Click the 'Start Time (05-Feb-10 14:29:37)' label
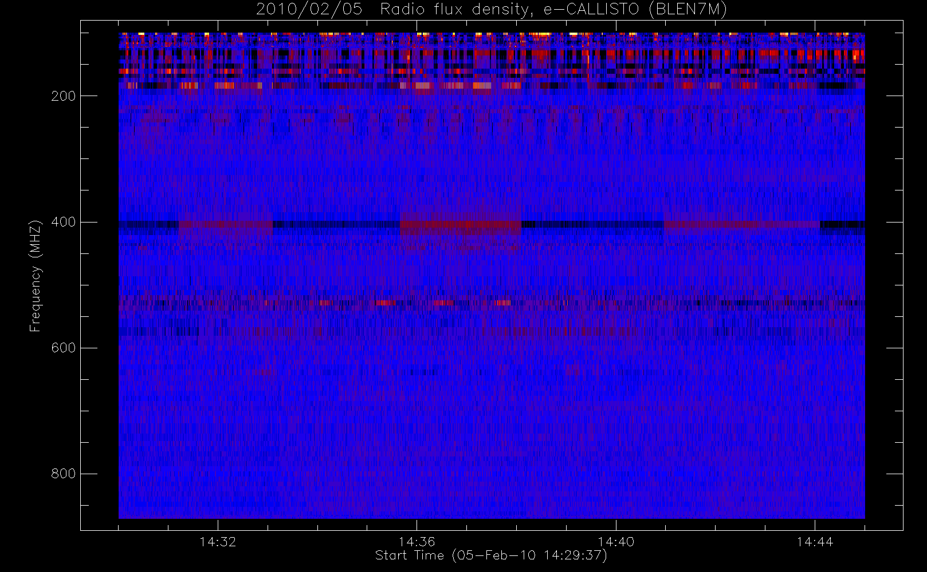 pyautogui.click(x=491, y=555)
